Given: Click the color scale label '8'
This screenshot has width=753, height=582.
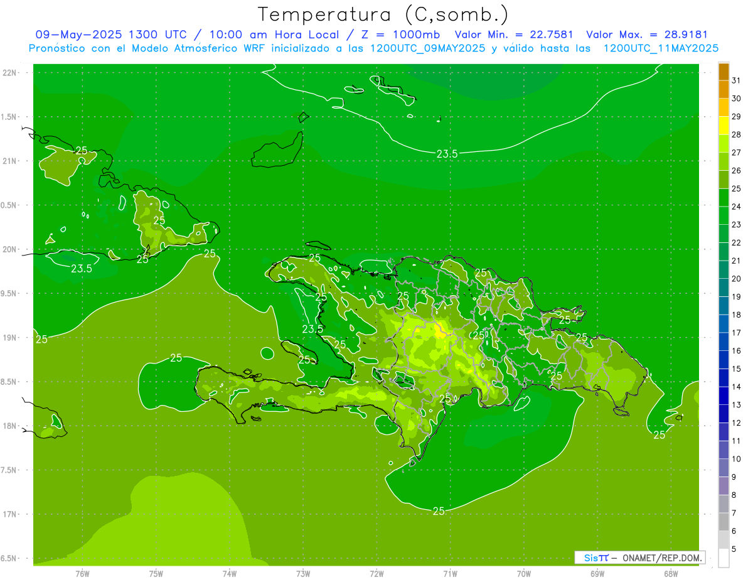Looking at the screenshot, I should coord(734,495).
